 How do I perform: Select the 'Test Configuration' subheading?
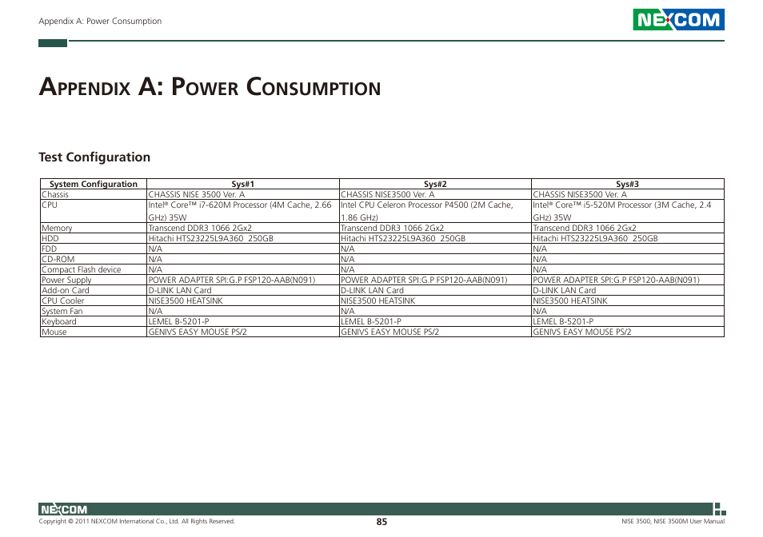94,157
